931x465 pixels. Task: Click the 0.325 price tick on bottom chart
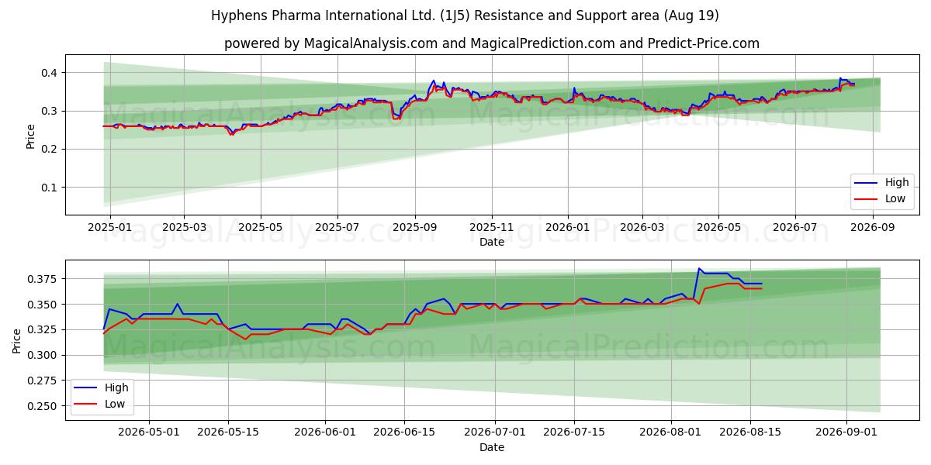[44, 330]
